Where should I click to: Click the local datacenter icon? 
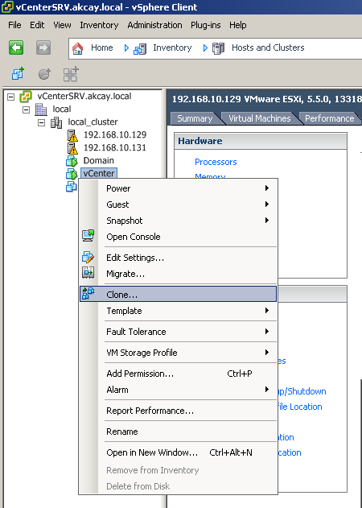tap(41, 109)
